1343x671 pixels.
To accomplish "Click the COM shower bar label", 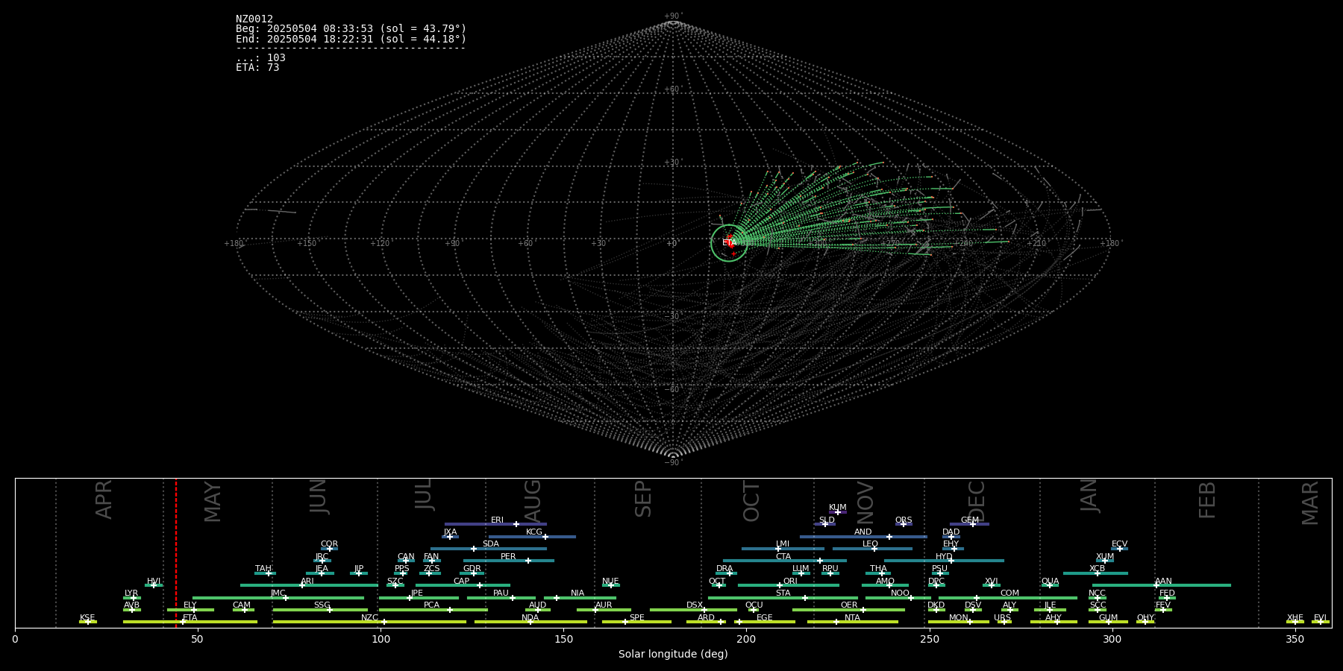I will (x=1009, y=593).
